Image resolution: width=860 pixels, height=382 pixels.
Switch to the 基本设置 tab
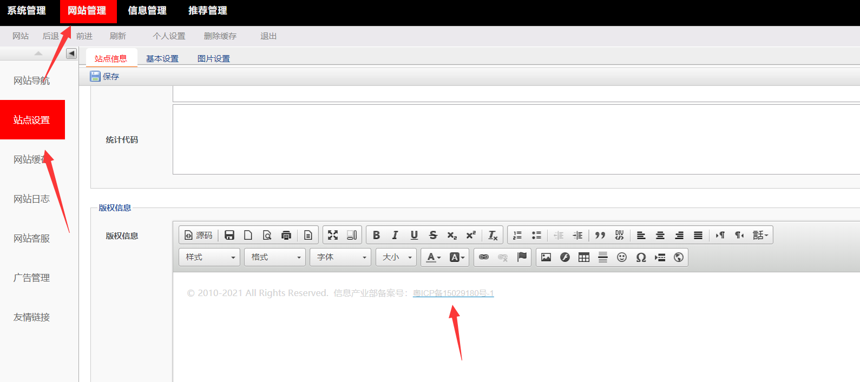click(x=162, y=58)
